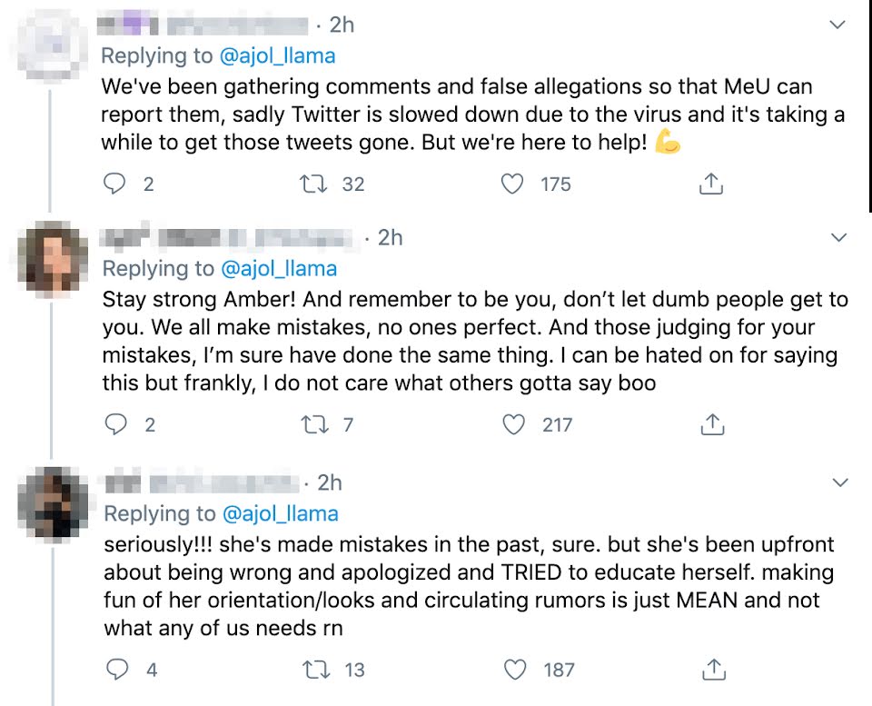Like the tweet with 175 likes
The image size is (872, 706).
pos(513,184)
